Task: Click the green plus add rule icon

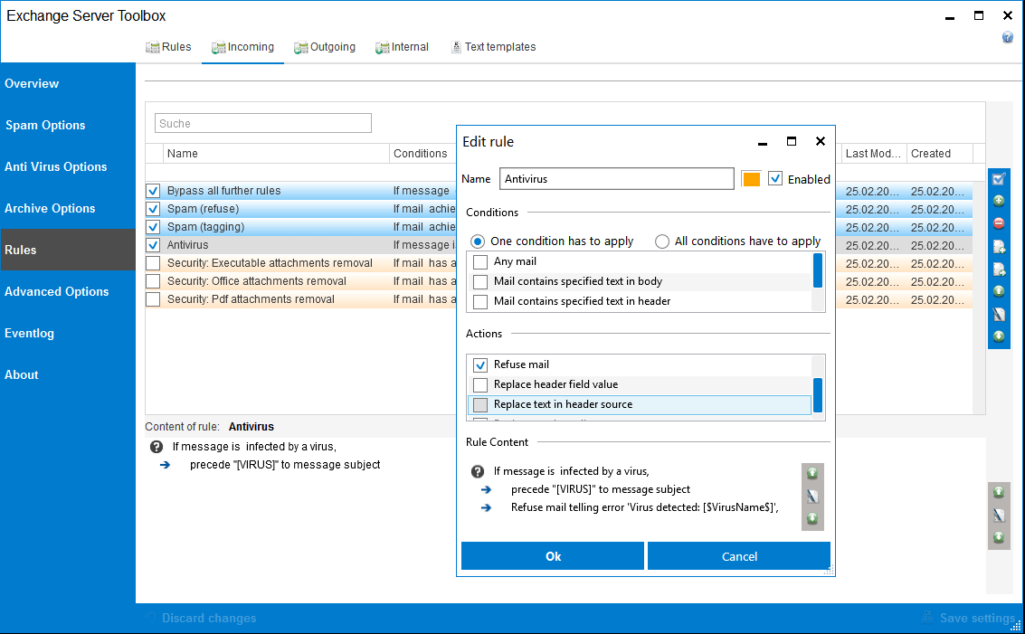Action: (x=999, y=201)
